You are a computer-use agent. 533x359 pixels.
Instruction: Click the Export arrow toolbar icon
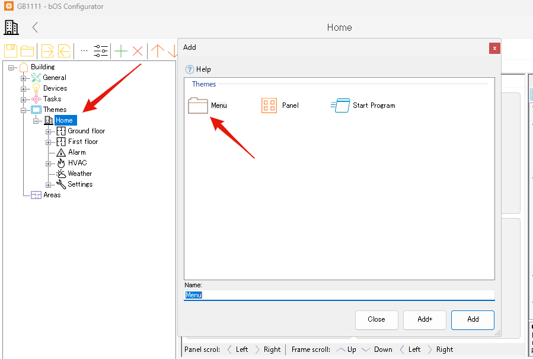[x=47, y=51]
